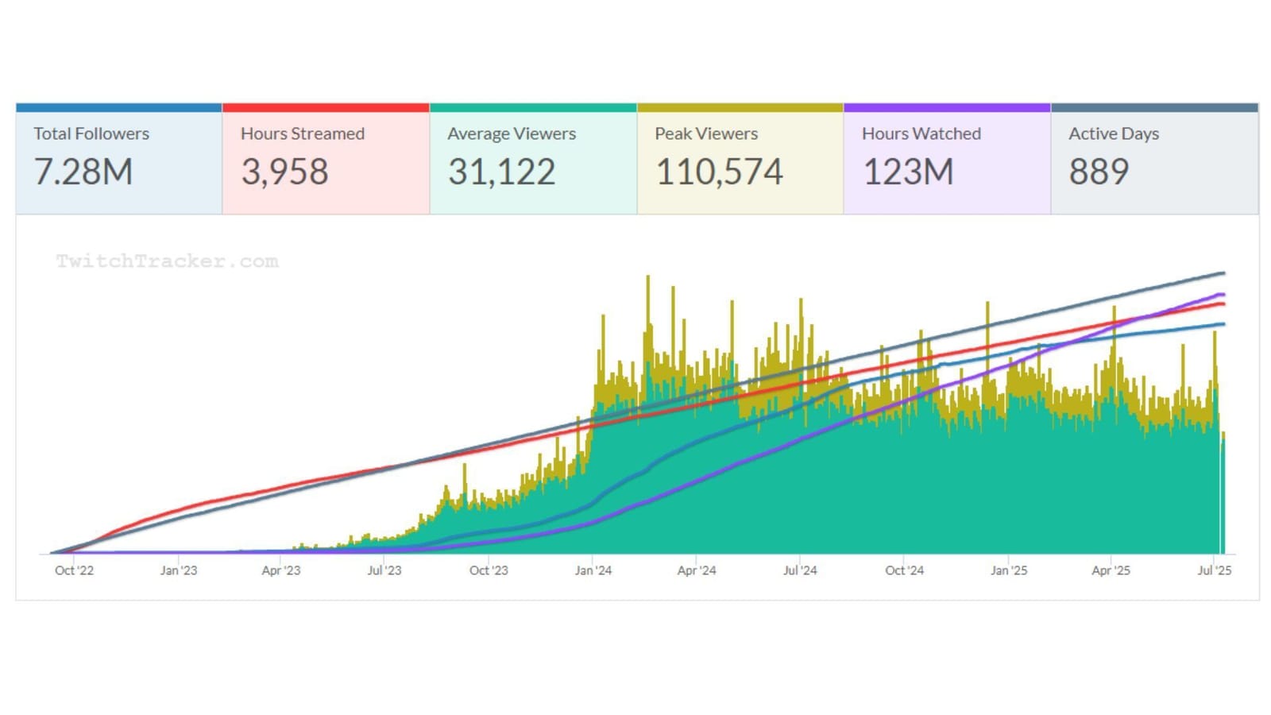Click the blue color bar above Total Followers
The height and width of the screenshot is (715, 1271).
(x=118, y=107)
